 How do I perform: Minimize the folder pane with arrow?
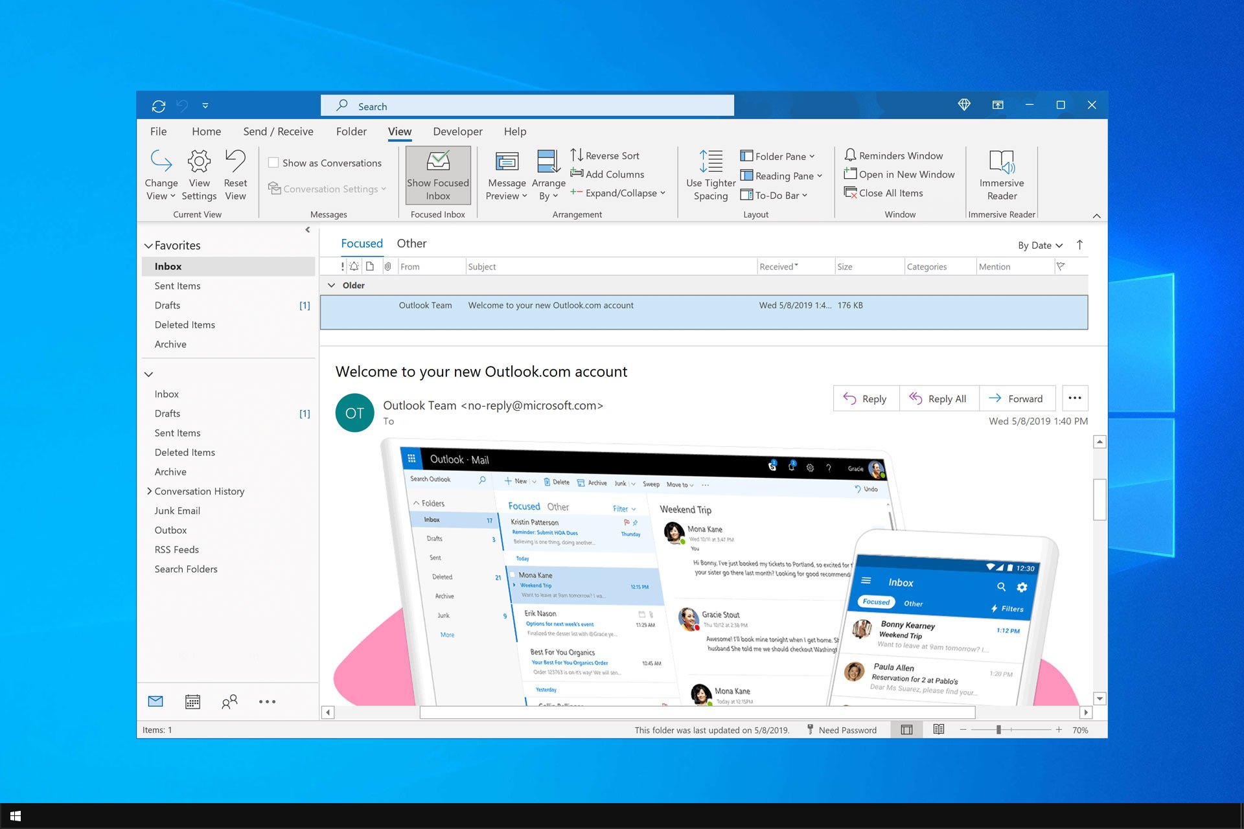[x=308, y=229]
